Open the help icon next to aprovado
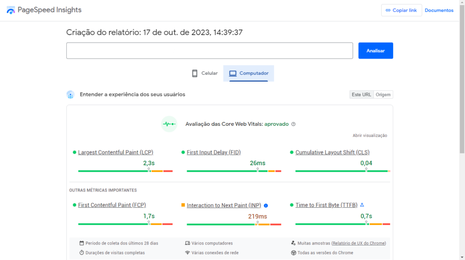Image resolution: width=465 pixels, height=260 pixels. (293, 124)
